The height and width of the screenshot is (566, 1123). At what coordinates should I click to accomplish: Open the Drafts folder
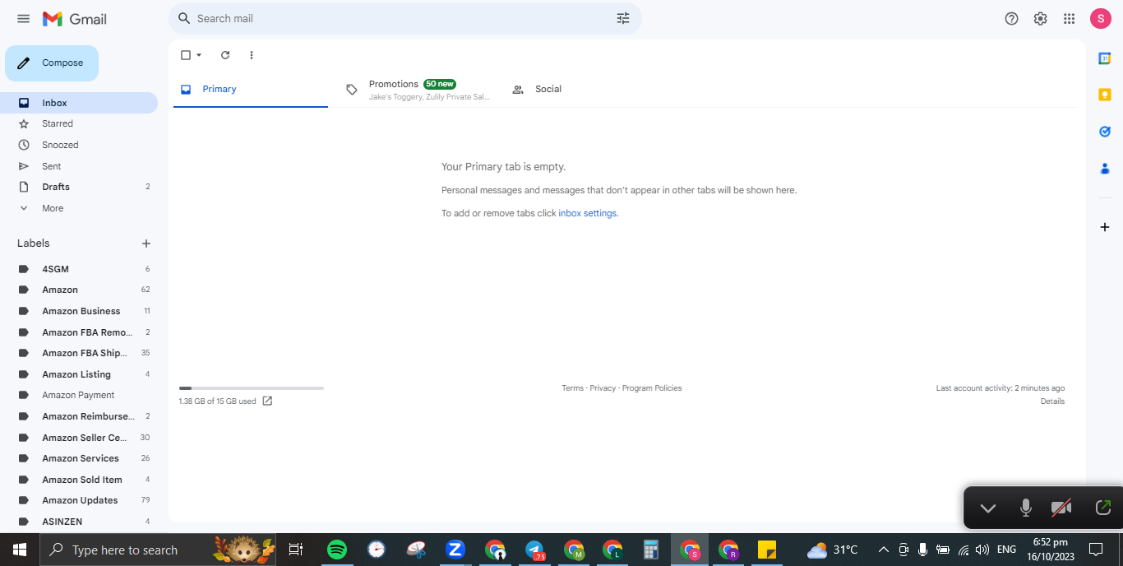tap(79, 187)
